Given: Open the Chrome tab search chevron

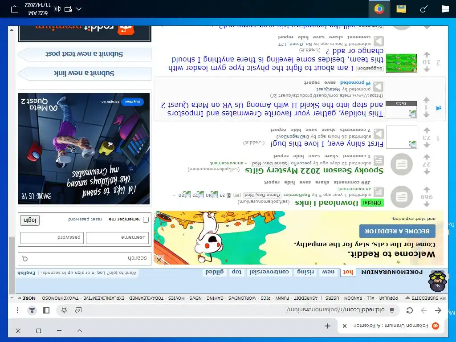Looking at the screenshot, I should (80, 331).
